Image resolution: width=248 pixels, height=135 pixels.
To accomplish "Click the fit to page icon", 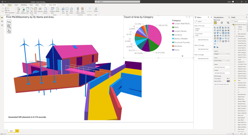I will click(245, 134).
